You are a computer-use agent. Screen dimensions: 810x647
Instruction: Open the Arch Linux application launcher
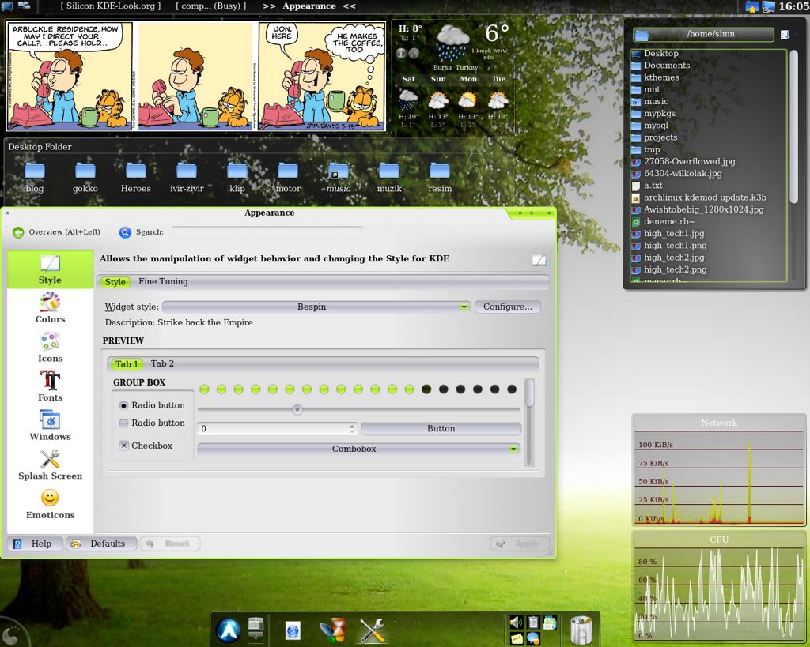229,630
